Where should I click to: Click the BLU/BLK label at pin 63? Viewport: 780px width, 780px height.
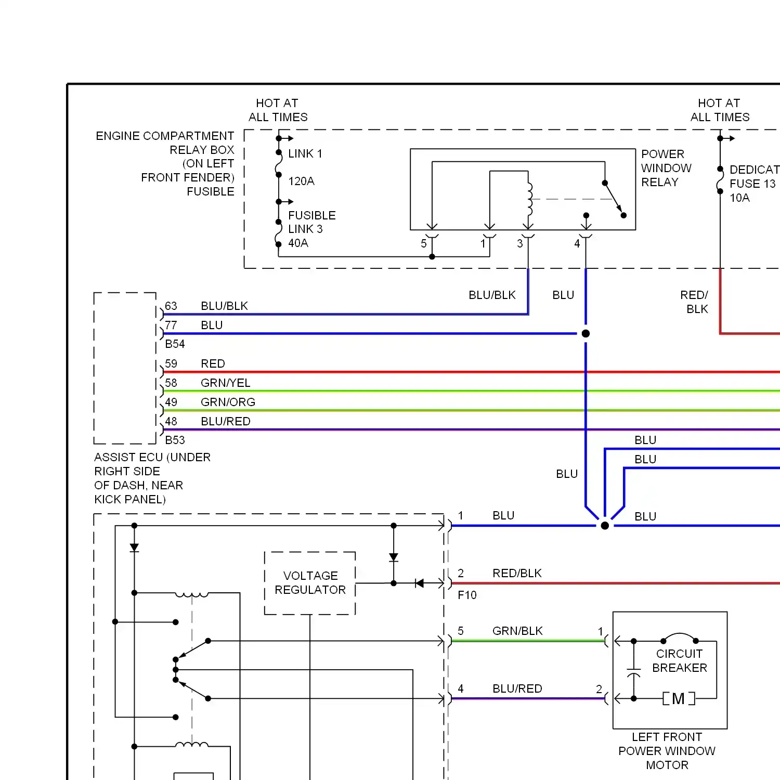[x=224, y=306]
